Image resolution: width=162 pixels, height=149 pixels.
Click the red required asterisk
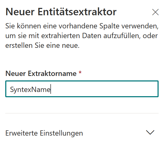(80, 72)
